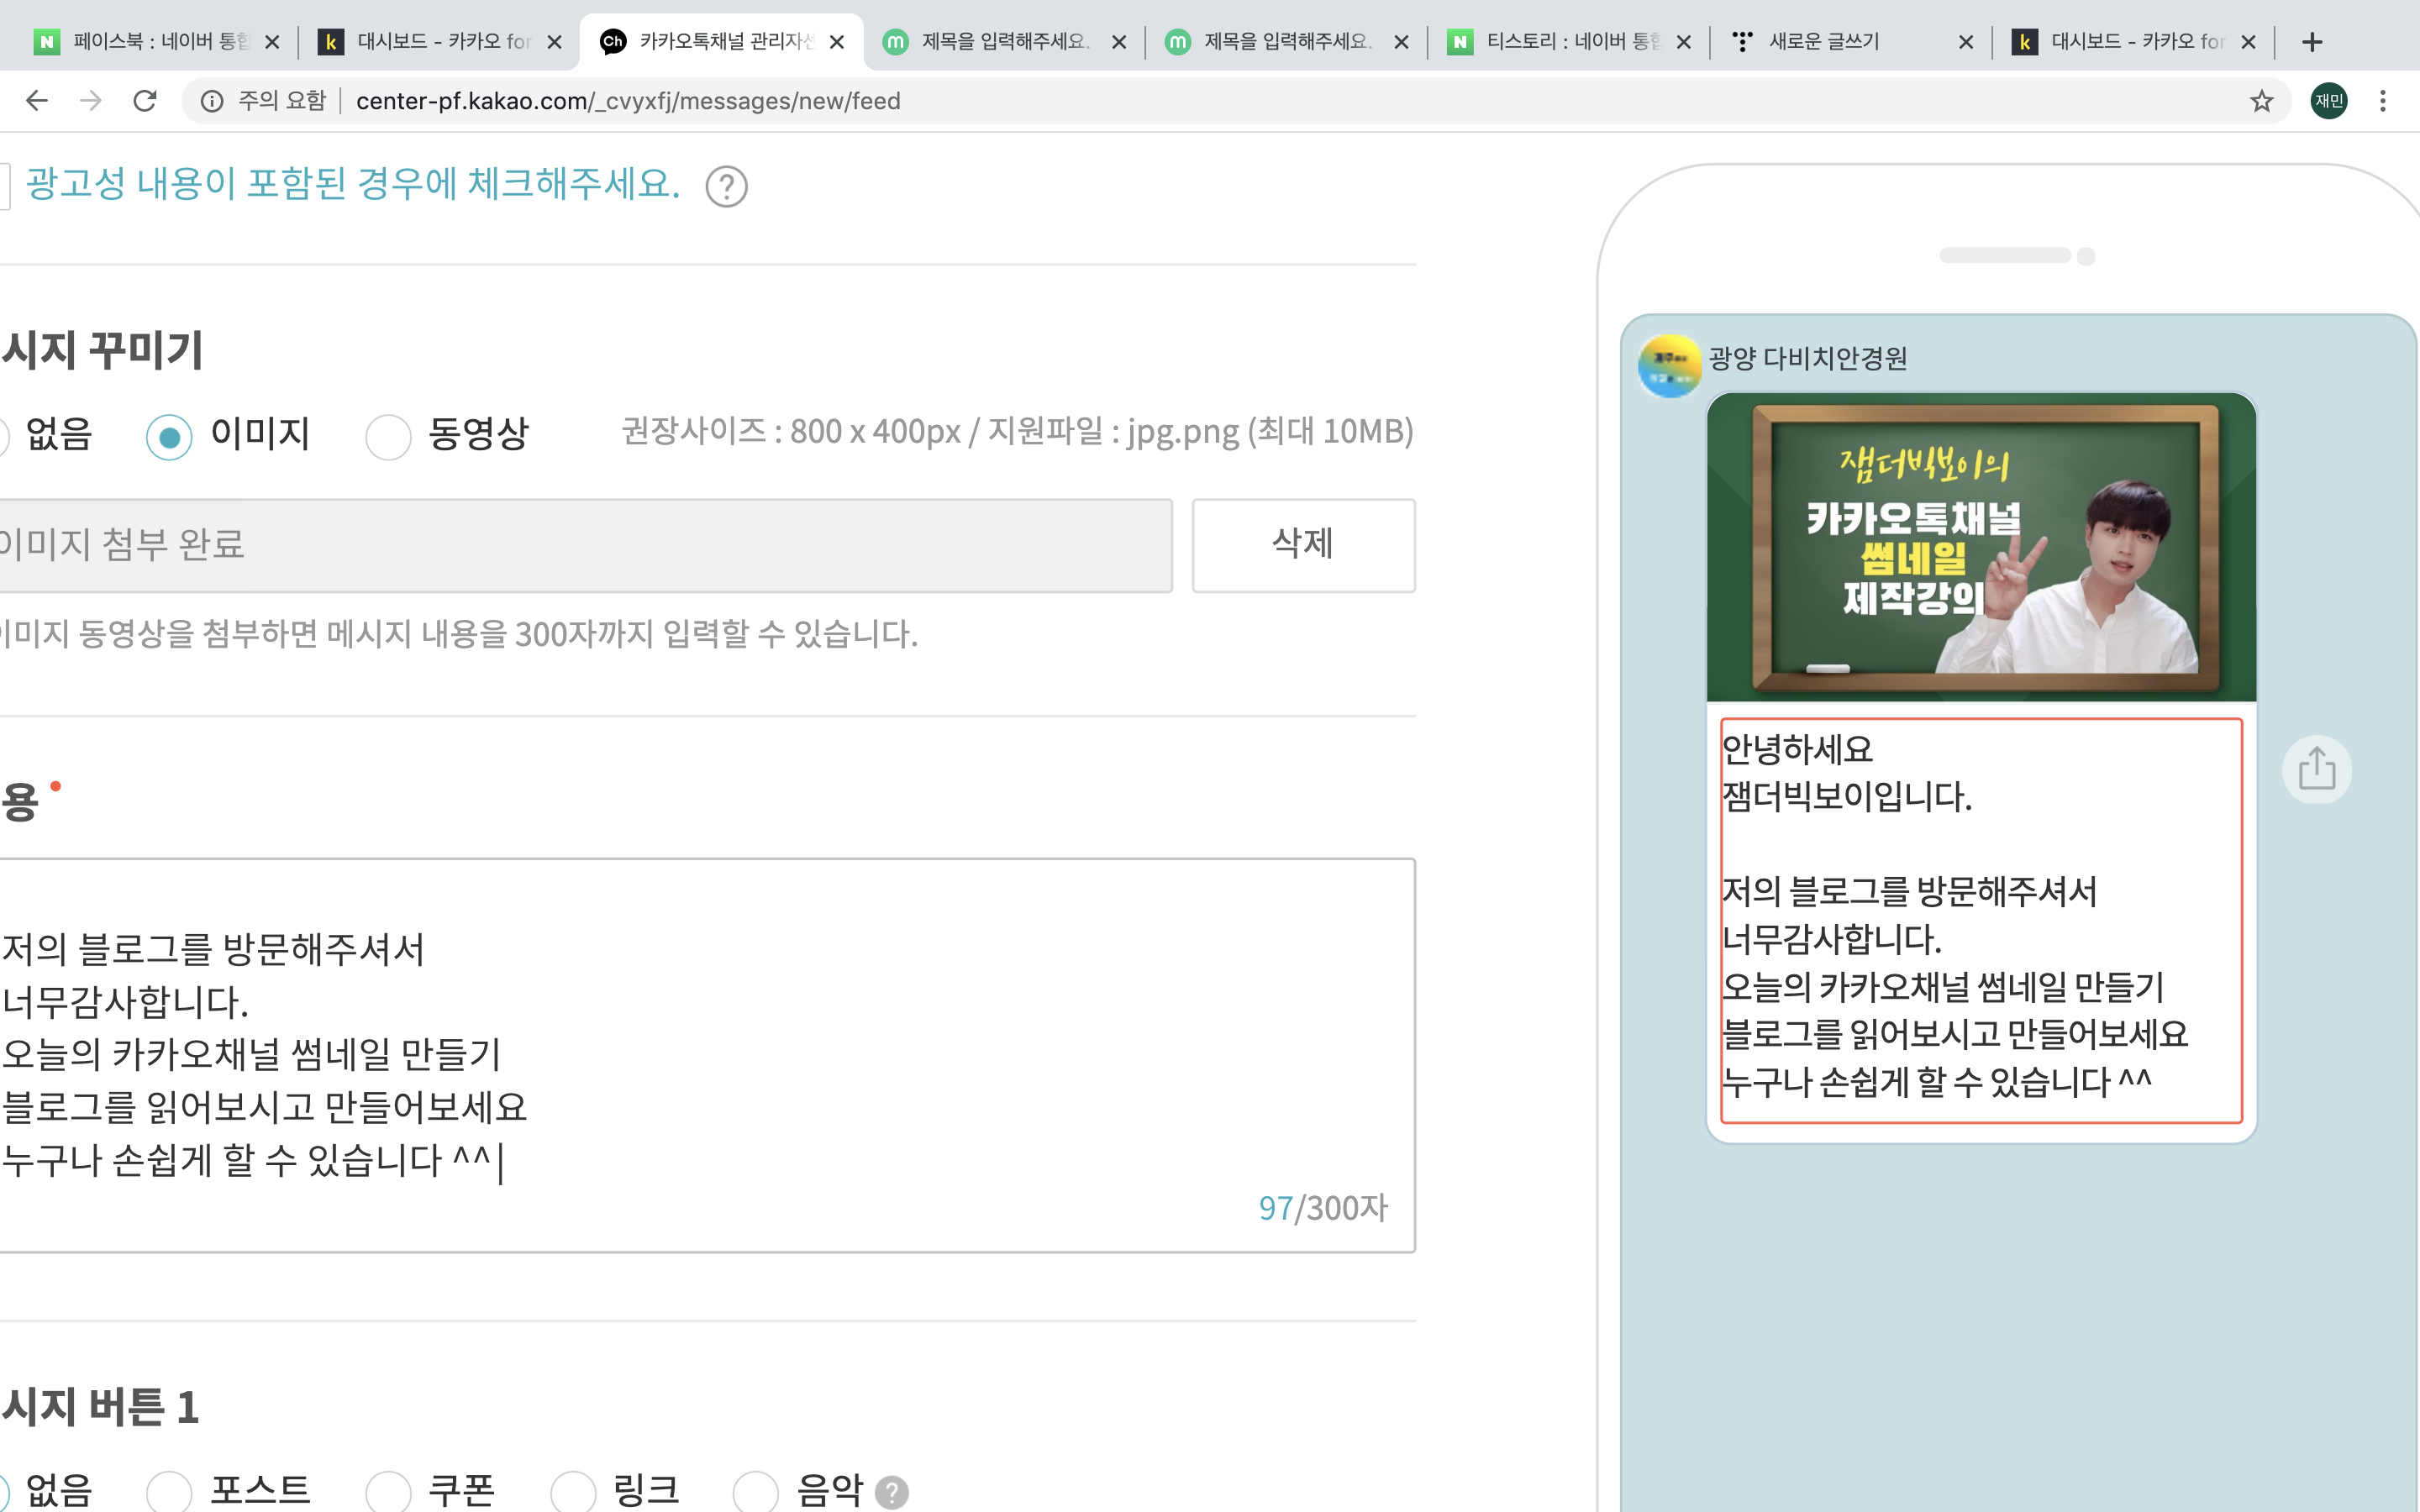The height and width of the screenshot is (1512, 2420).
Task: Click the site info icon in address bar
Action: tap(212, 101)
